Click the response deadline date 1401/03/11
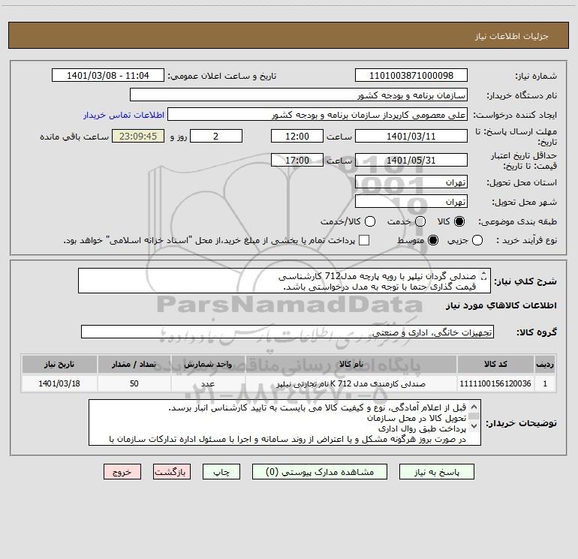This screenshot has height=559, width=578. click(411, 136)
